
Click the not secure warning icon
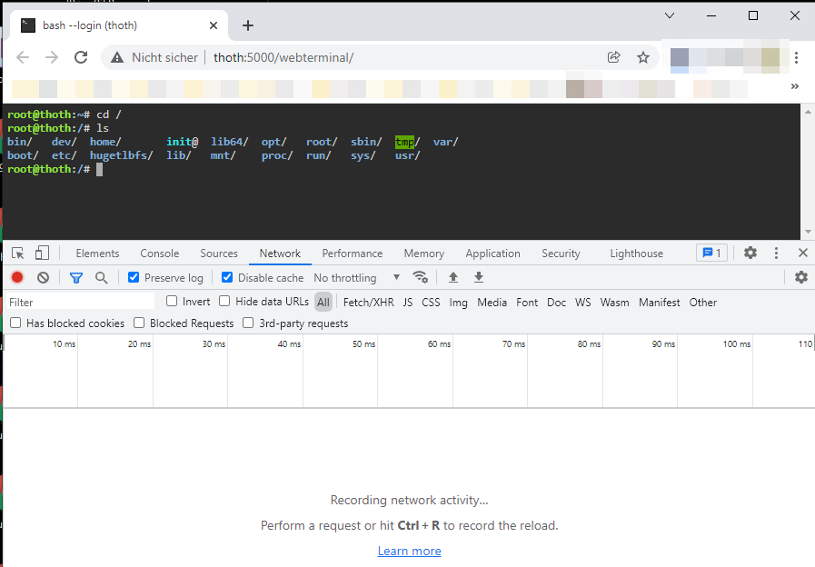click(117, 57)
